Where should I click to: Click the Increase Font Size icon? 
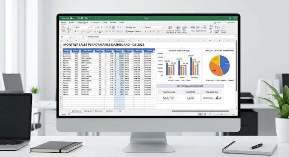click(x=98, y=27)
